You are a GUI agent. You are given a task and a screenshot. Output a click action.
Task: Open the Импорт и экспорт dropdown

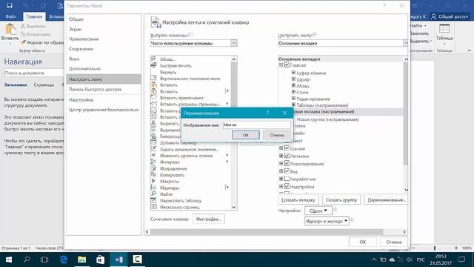tap(327, 221)
